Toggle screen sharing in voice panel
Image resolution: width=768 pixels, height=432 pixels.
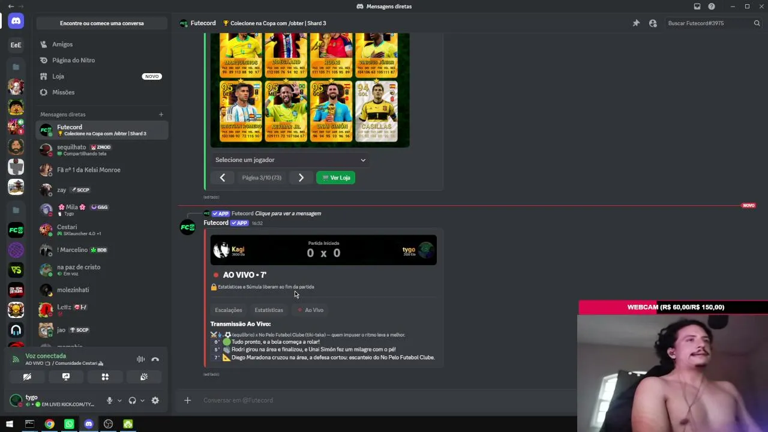click(x=66, y=377)
